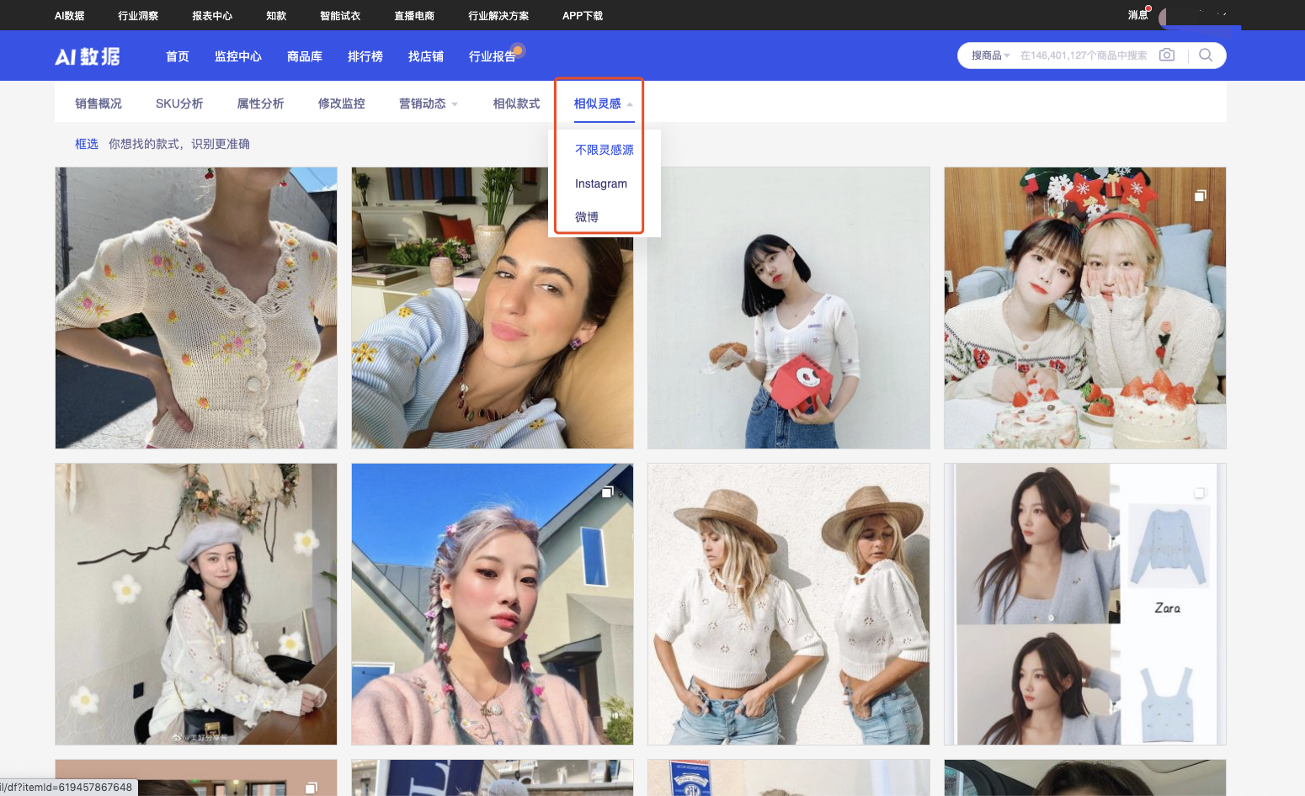Screen dimensions: 1305x796
Task: Open 消息 notifications
Action: pos(1138,15)
